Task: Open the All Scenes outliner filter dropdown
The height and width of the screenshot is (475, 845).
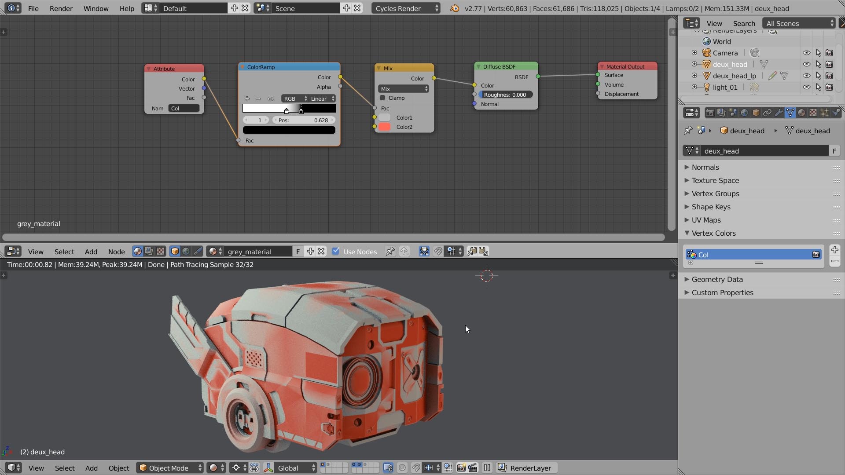Action: tap(799, 23)
